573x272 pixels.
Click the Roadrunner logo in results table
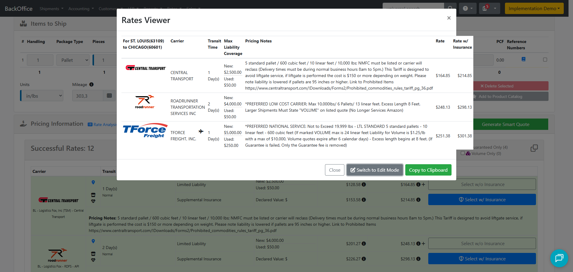tap(58, 255)
